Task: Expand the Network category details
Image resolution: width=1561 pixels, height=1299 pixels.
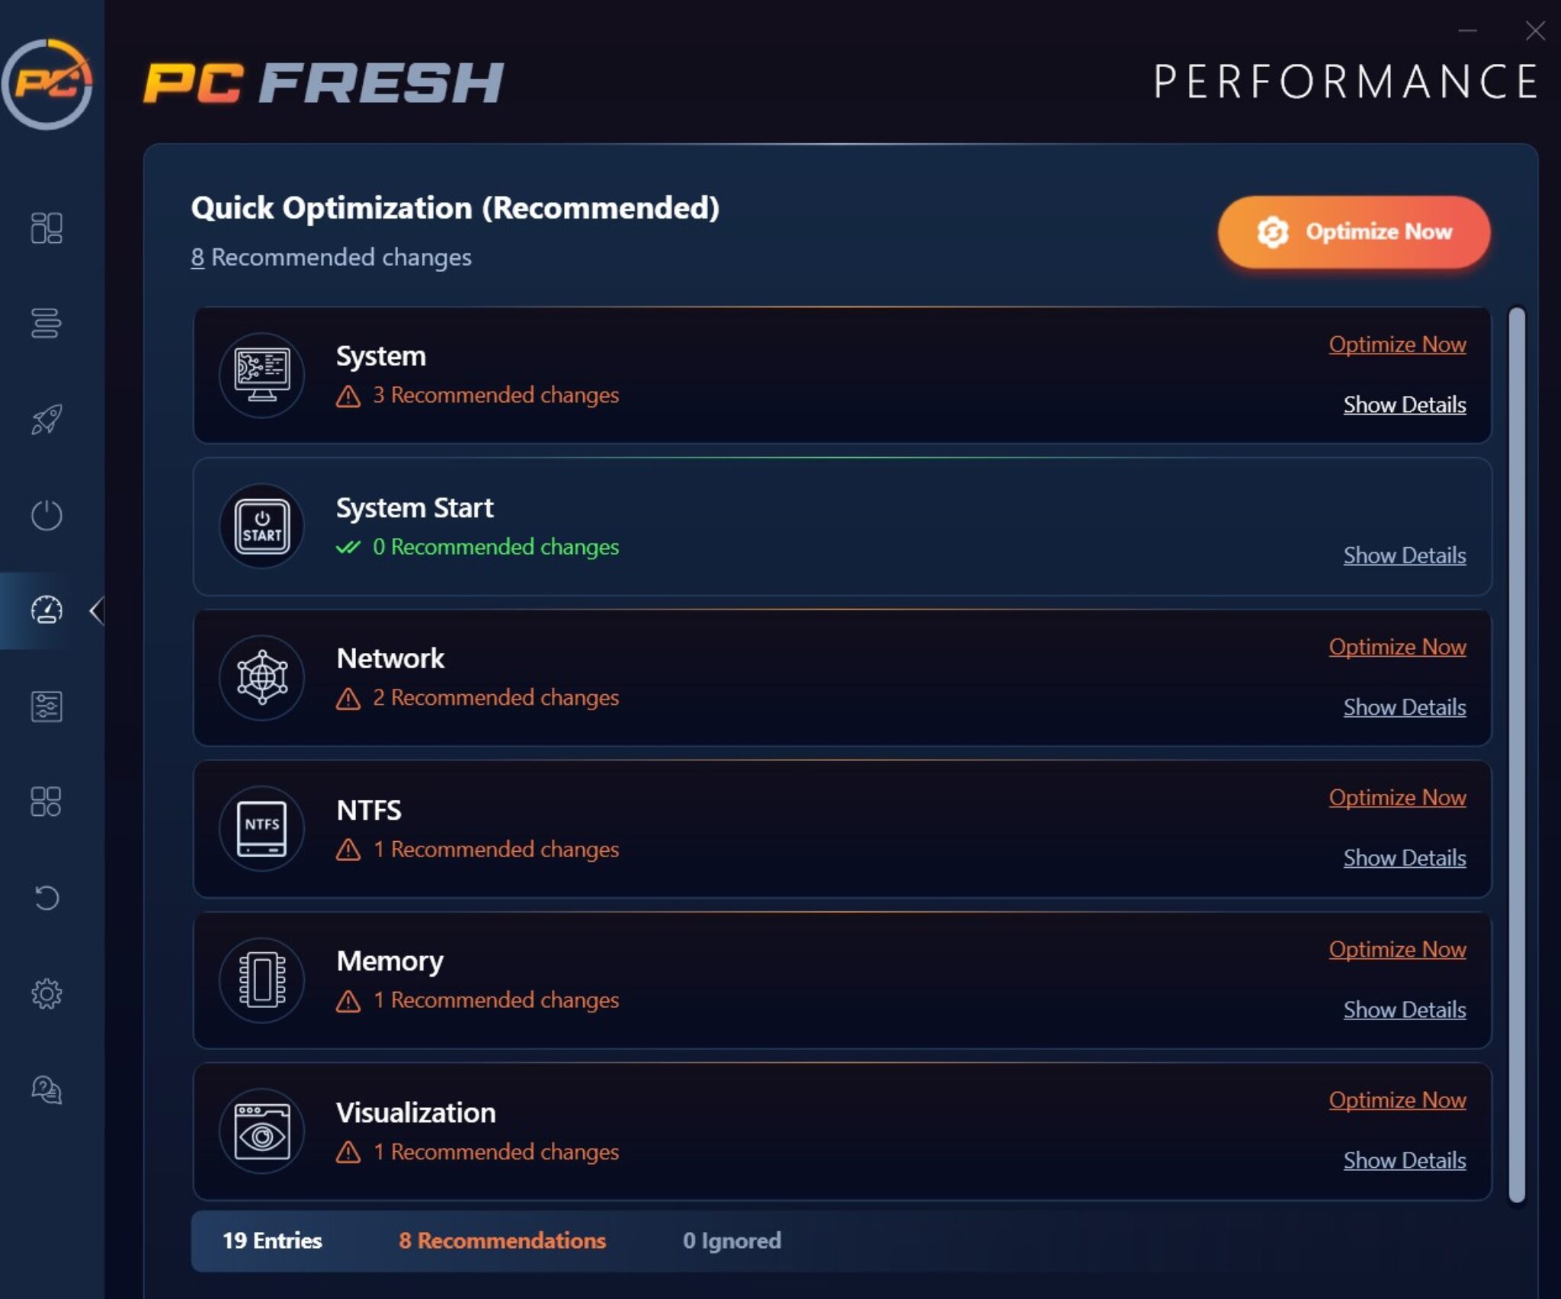Action: (1405, 707)
